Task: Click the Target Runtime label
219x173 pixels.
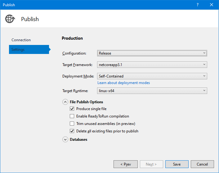Action: [x=75, y=91]
